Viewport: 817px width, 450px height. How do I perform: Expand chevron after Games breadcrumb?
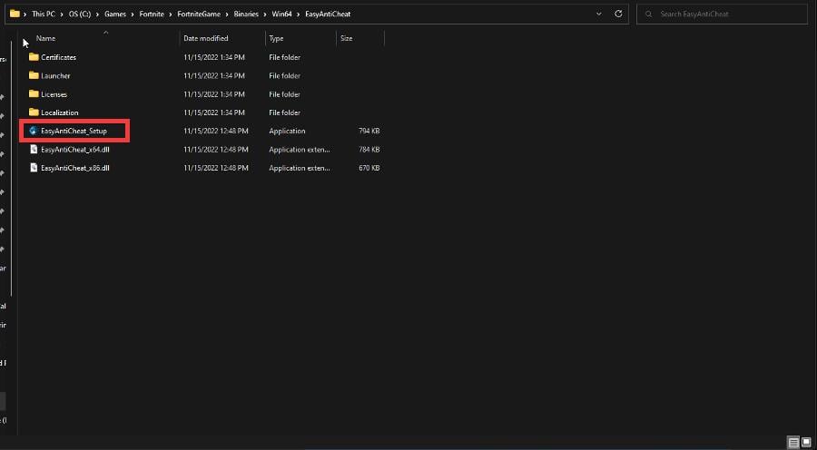tap(133, 15)
